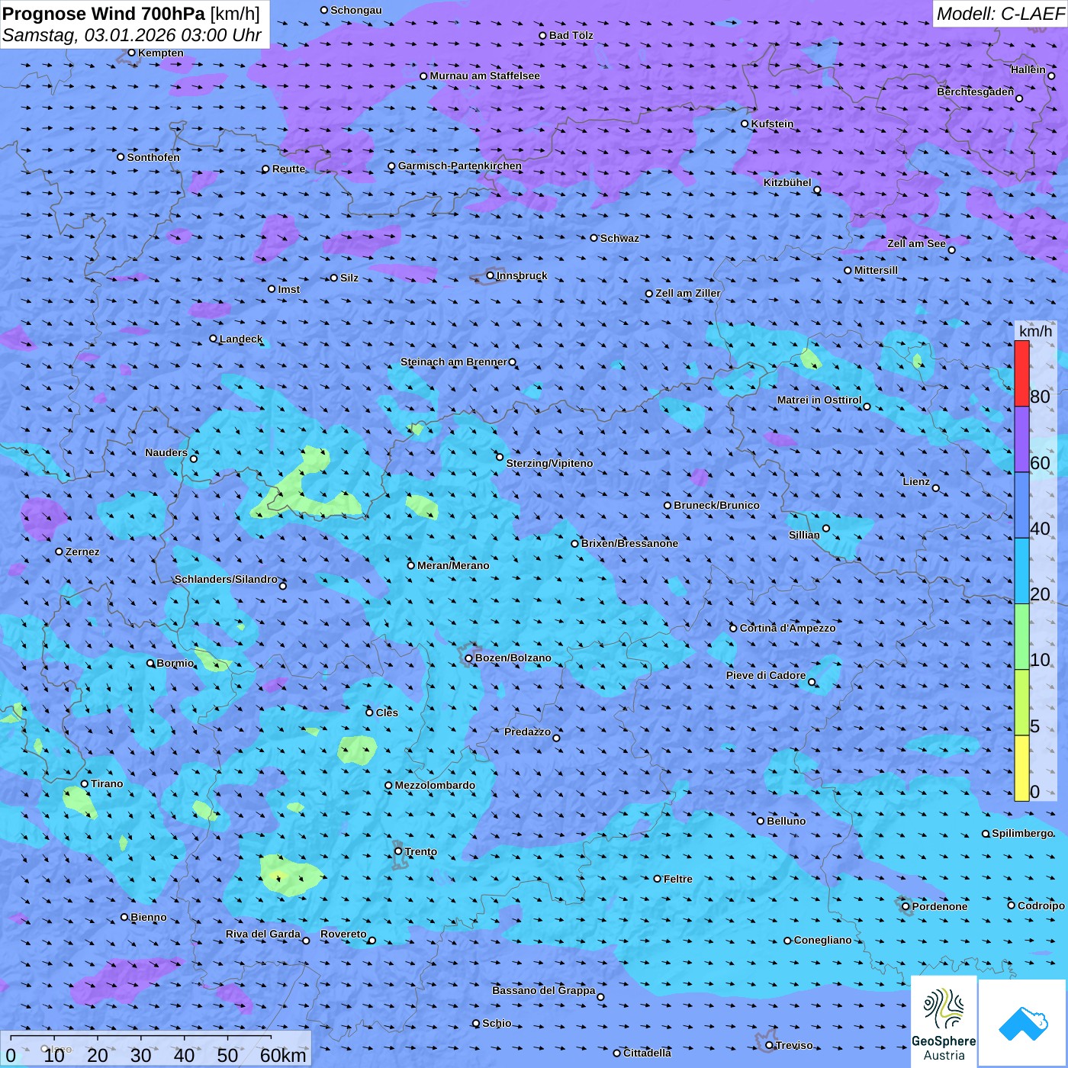Click the Garmisch-Partenkirchen label
This screenshot has height=1068, width=1068.
pos(460,166)
